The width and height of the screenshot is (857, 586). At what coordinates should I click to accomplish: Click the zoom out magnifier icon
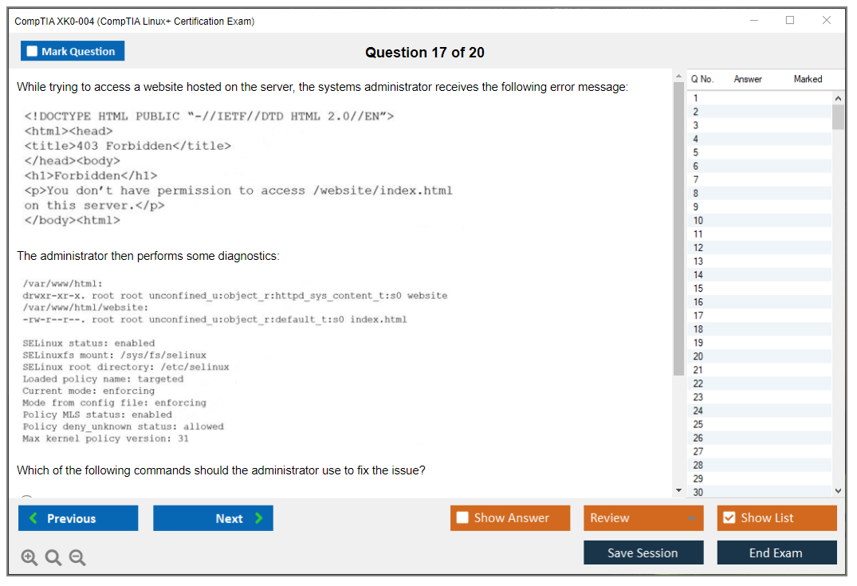77,558
